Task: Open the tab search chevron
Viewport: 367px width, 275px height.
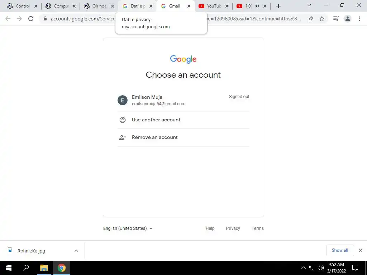Action: pos(309,5)
